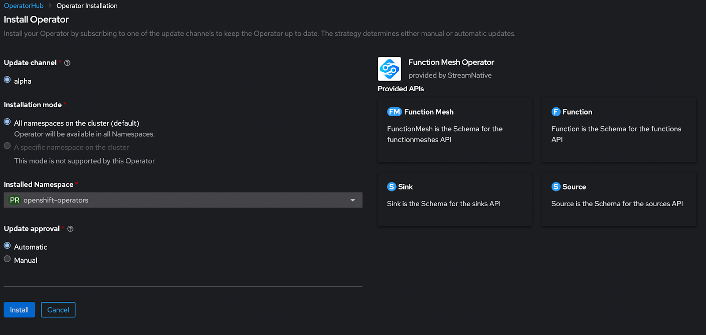The width and height of the screenshot is (706, 335).
Task: Click the F badge on Function card
Action: pos(556,112)
